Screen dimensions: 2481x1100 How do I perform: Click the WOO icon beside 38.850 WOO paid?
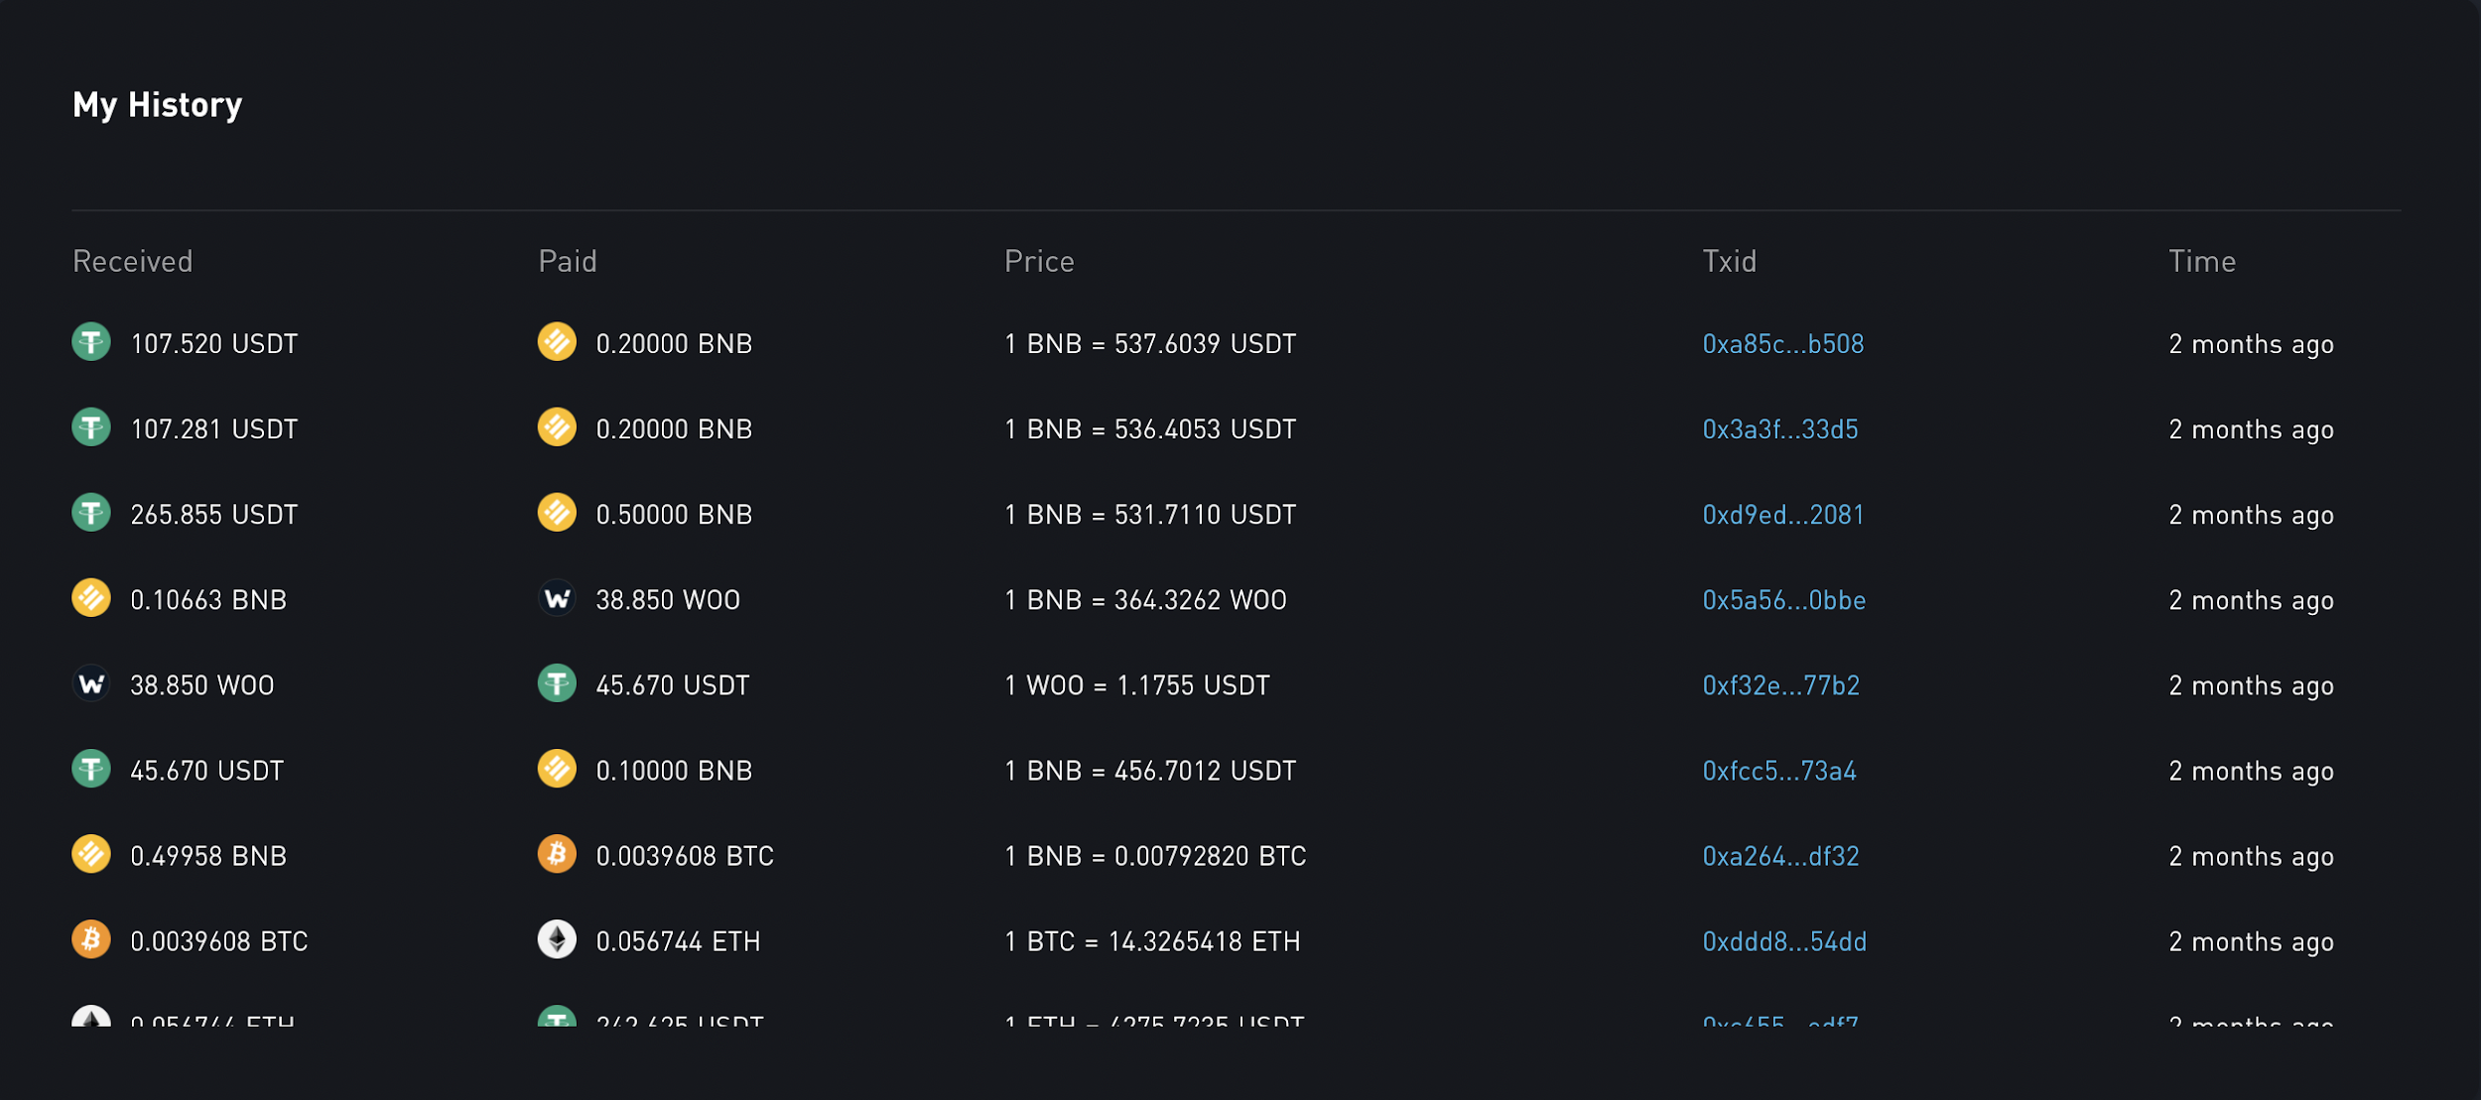click(557, 598)
